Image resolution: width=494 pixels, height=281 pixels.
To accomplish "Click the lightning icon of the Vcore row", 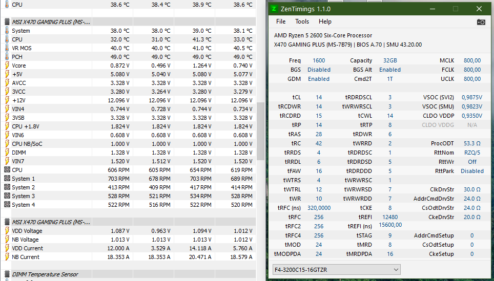I will (x=7, y=66).
